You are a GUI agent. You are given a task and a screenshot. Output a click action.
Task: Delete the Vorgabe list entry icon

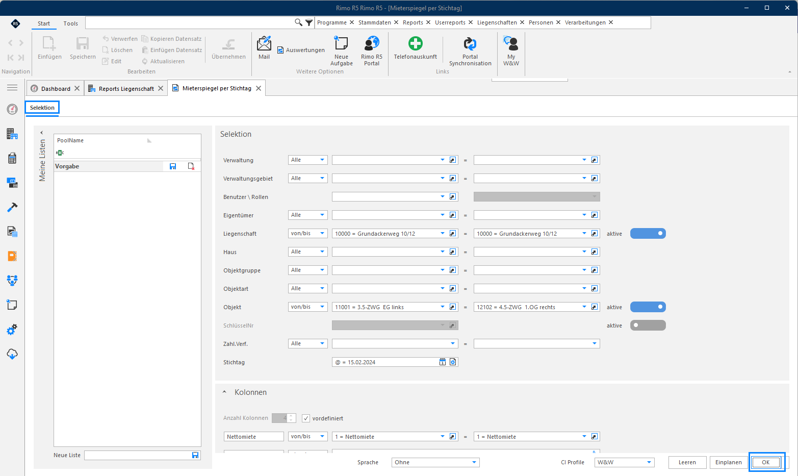click(191, 166)
